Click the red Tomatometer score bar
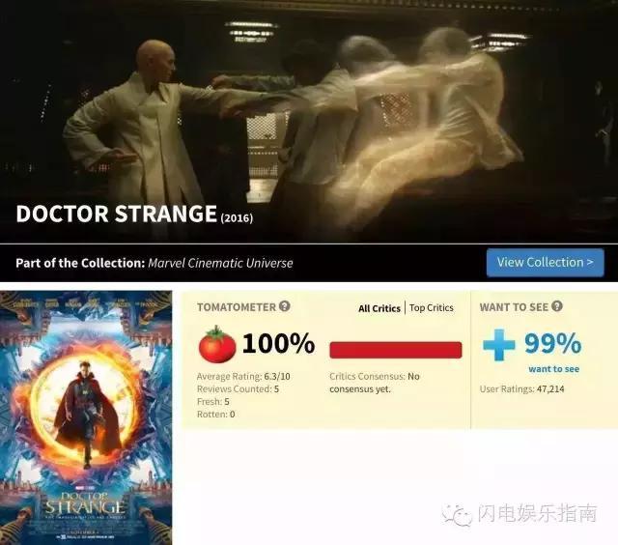The height and width of the screenshot is (545, 618). pos(396,350)
